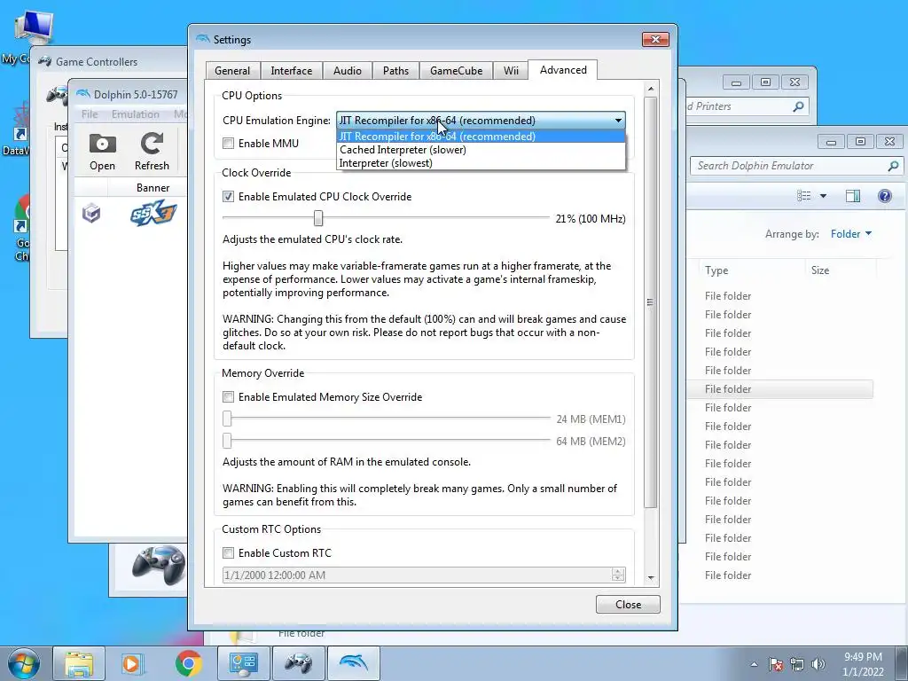Uncheck Enable Emulated CPU Clock Override

click(x=228, y=196)
